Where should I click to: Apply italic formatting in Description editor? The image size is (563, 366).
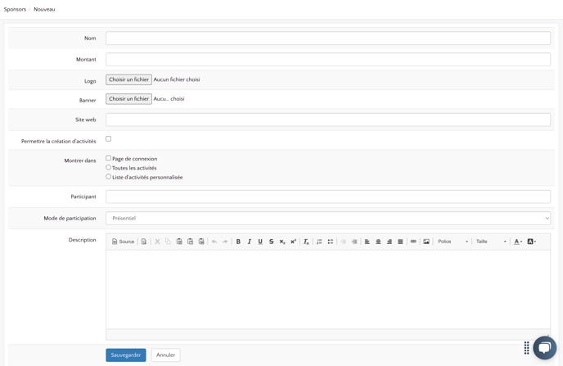(250, 242)
